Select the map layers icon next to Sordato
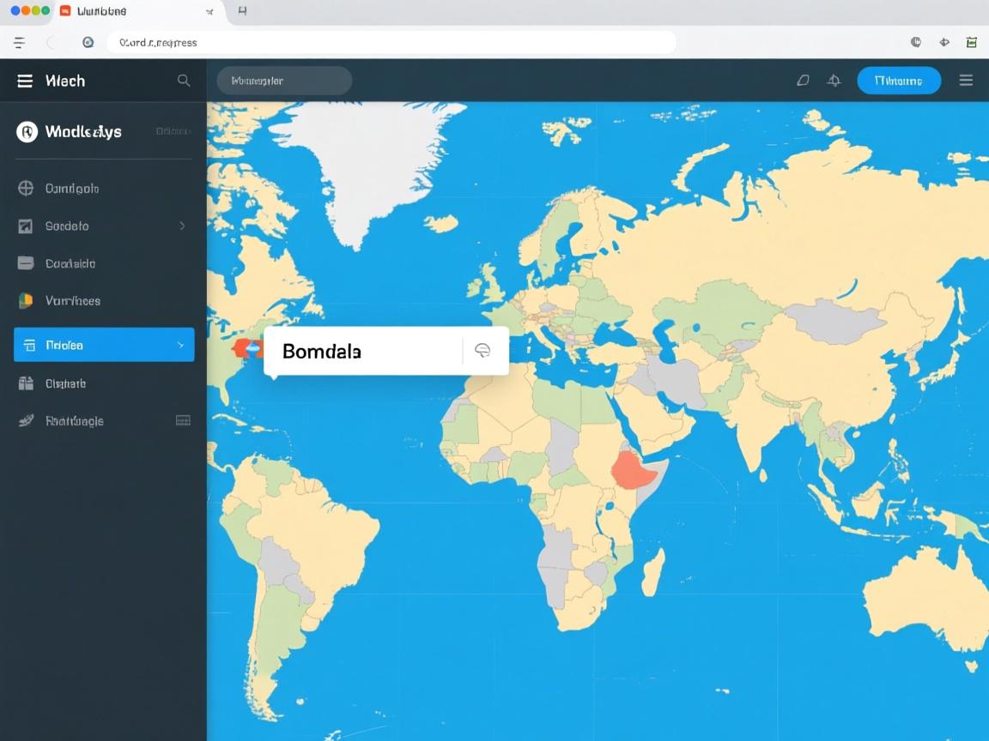 click(24, 226)
